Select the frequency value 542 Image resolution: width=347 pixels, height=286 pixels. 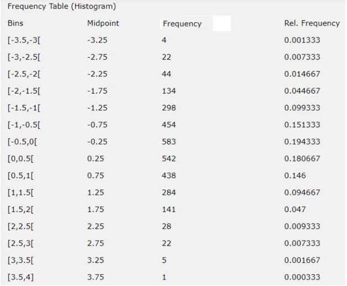tap(169, 159)
